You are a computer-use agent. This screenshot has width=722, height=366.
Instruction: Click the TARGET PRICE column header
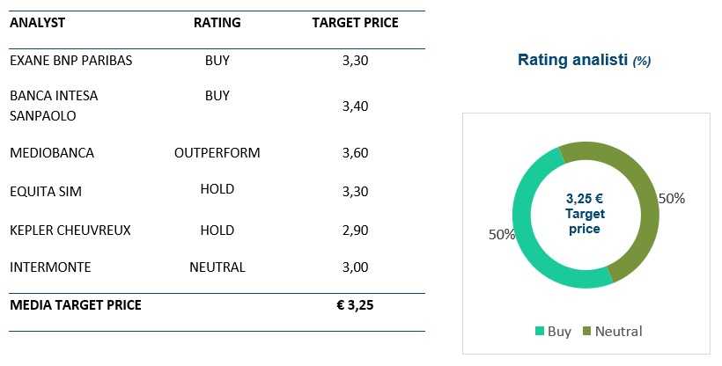point(355,23)
